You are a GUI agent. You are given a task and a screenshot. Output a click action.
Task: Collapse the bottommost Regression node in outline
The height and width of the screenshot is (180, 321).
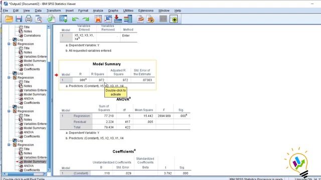[x=9, y=144]
